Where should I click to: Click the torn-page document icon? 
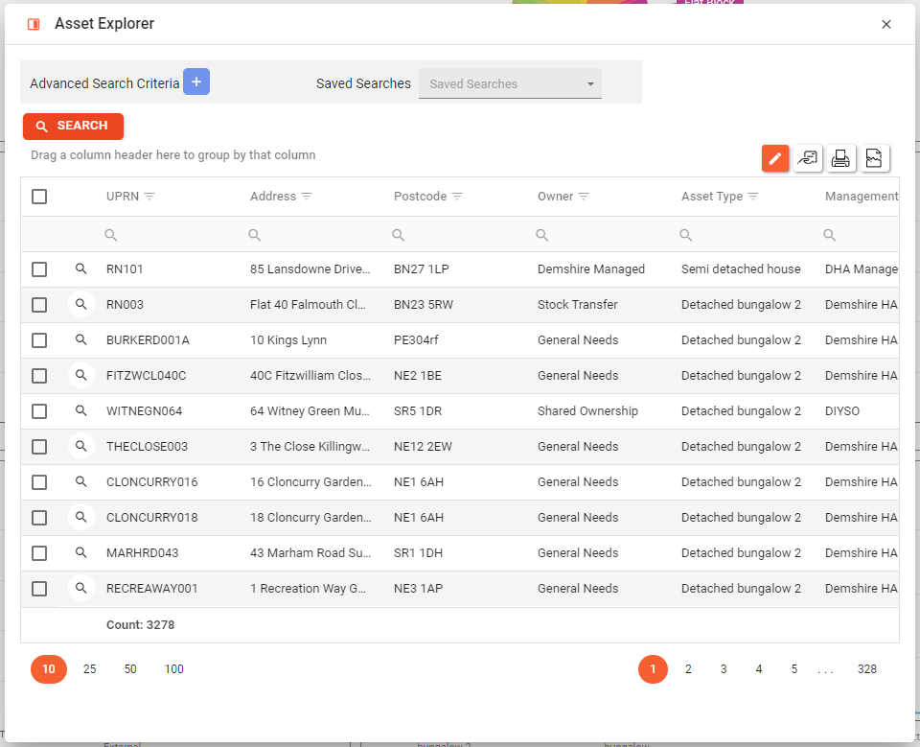click(x=873, y=159)
